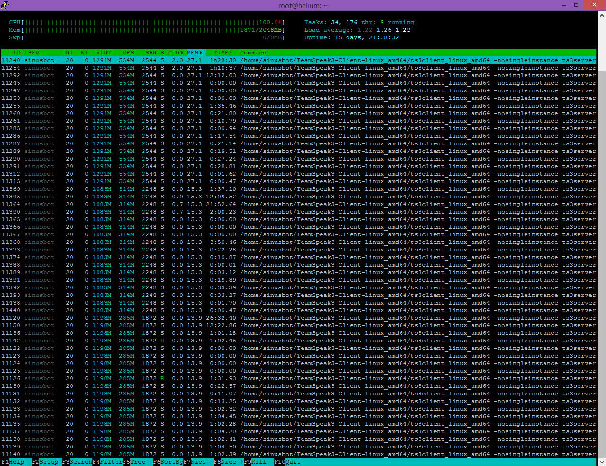
Task: Select process row with PID 11254
Action: tap(299, 68)
